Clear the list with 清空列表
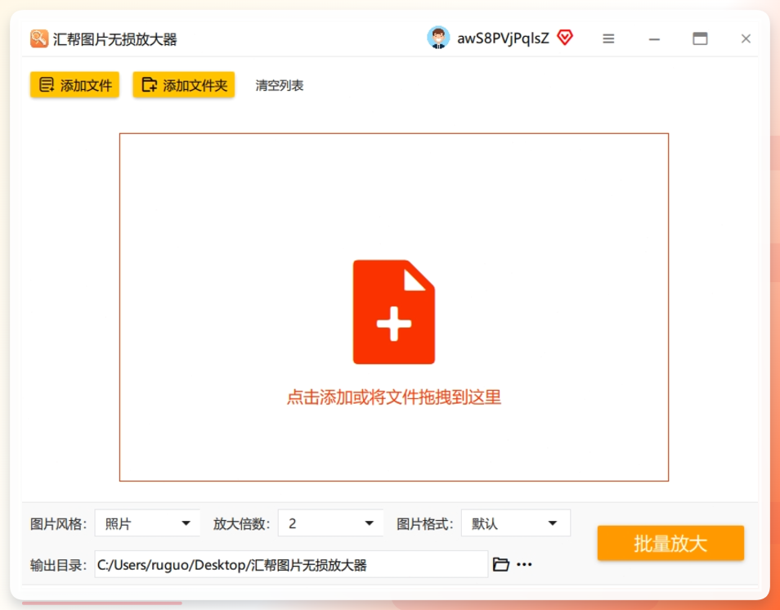 [x=280, y=86]
